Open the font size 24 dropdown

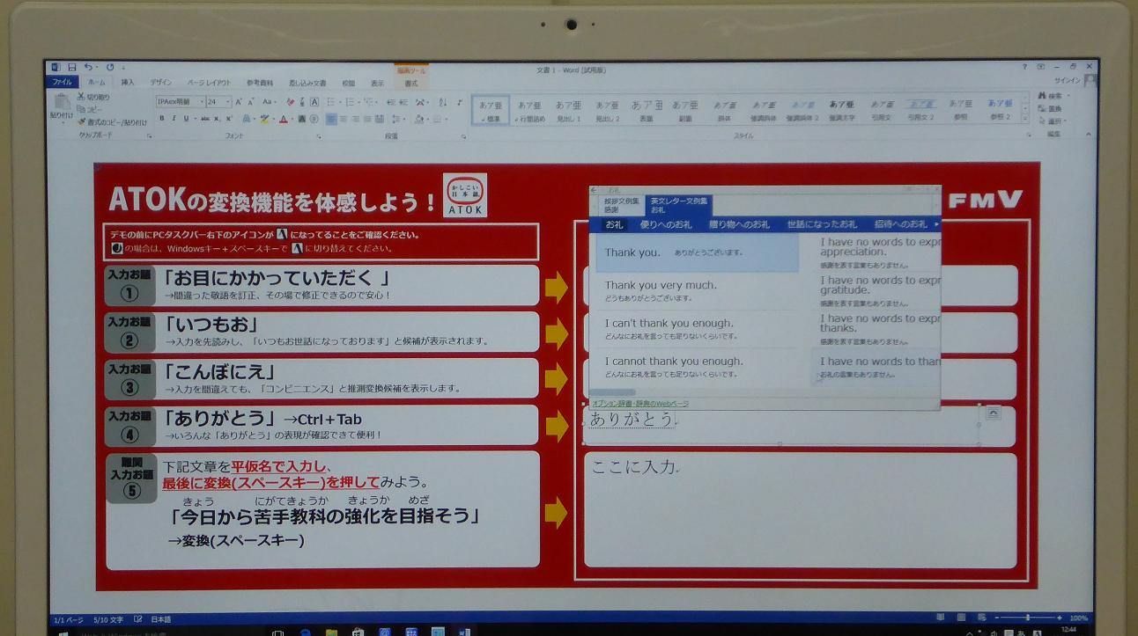[x=228, y=102]
